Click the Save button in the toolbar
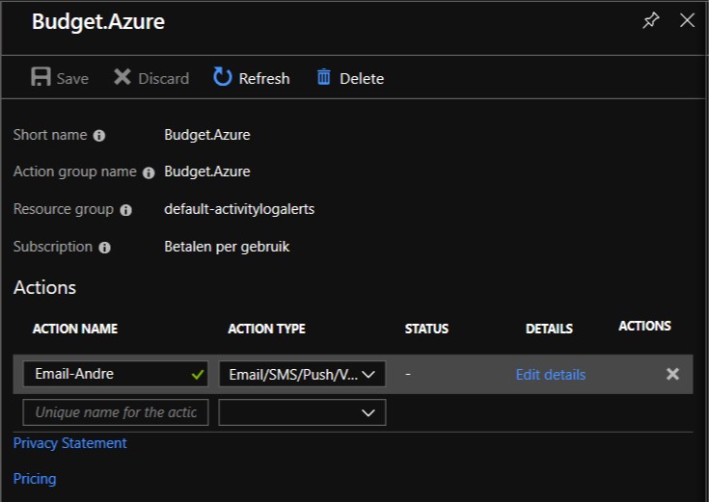 click(x=60, y=78)
